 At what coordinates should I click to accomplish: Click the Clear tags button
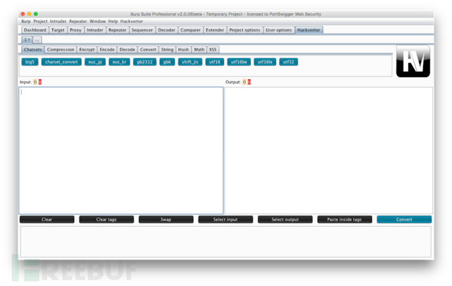click(106, 219)
